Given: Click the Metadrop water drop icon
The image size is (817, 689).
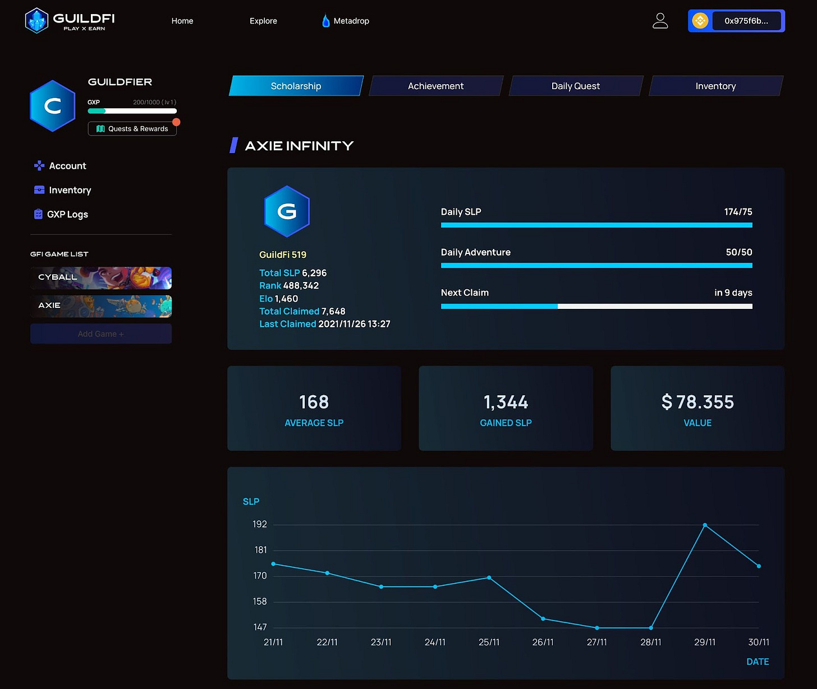Looking at the screenshot, I should [x=325, y=21].
